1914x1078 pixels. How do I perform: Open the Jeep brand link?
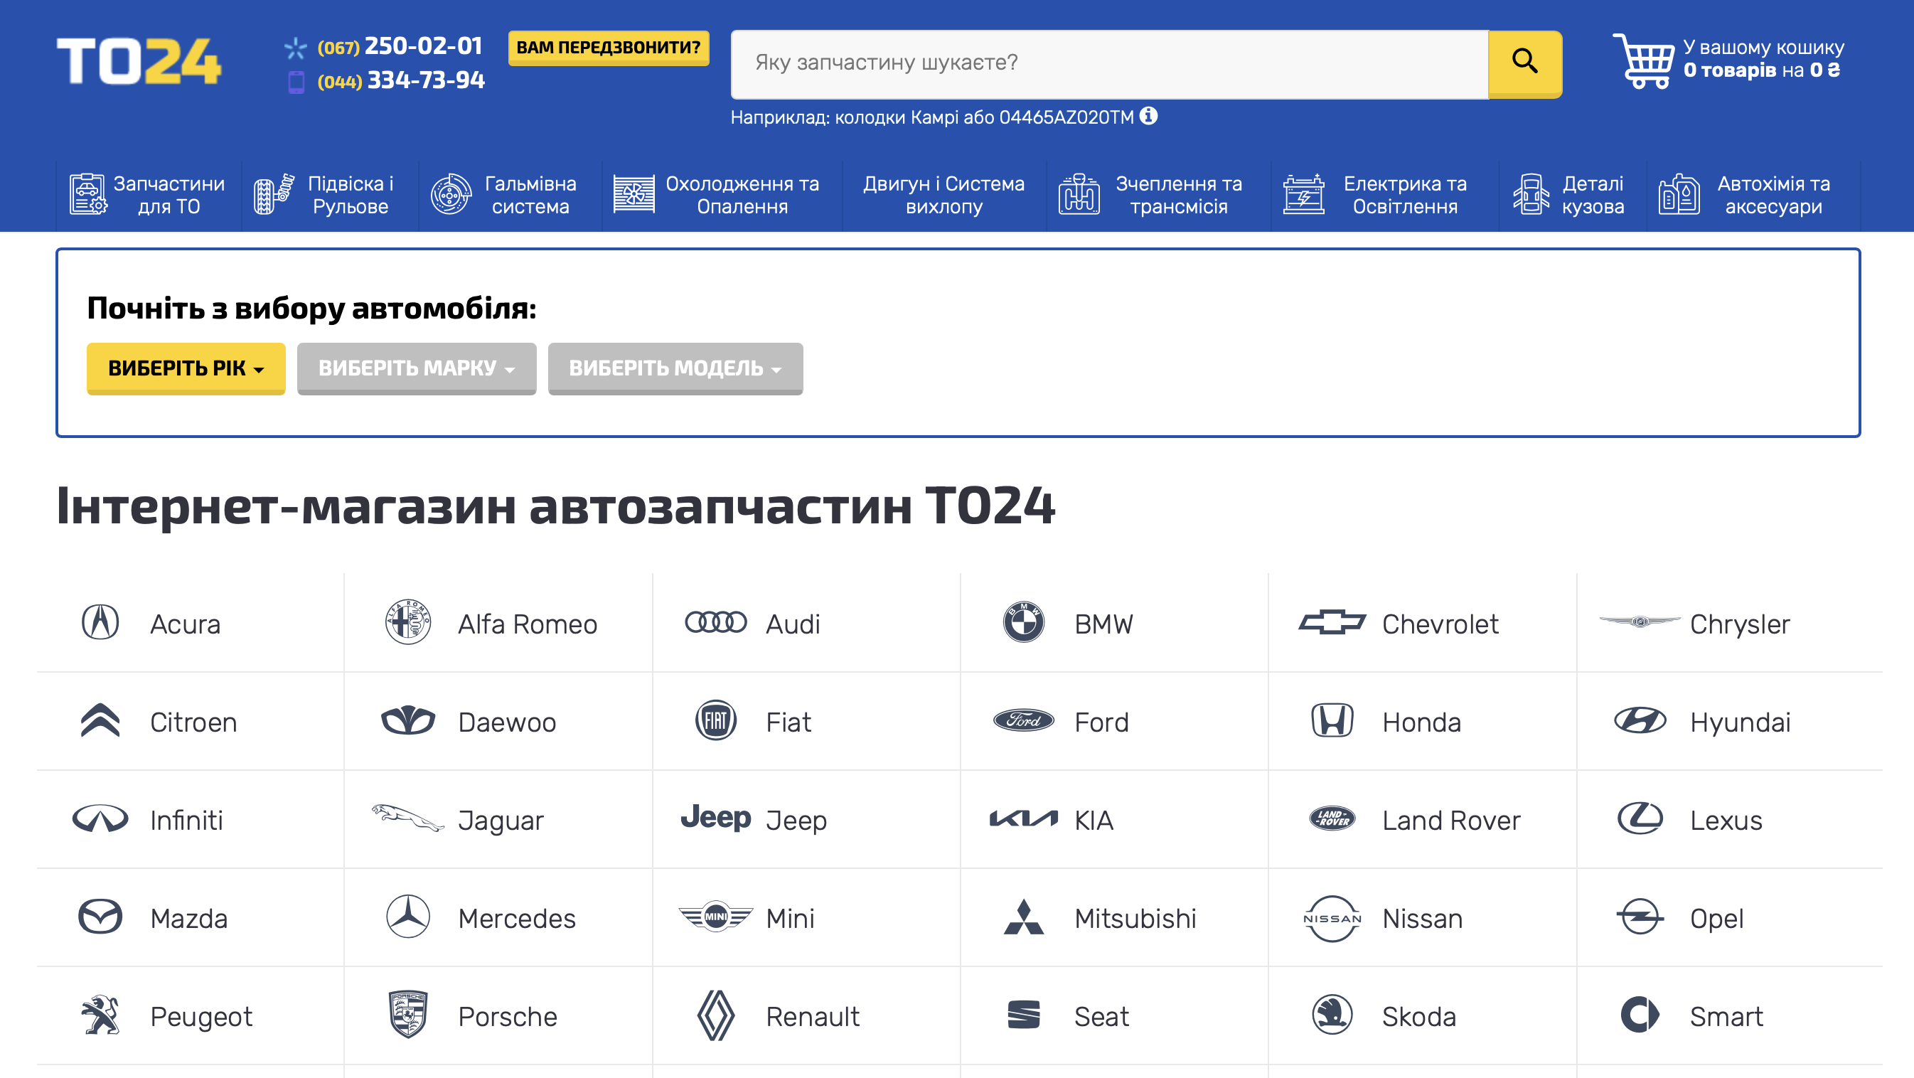[796, 820]
